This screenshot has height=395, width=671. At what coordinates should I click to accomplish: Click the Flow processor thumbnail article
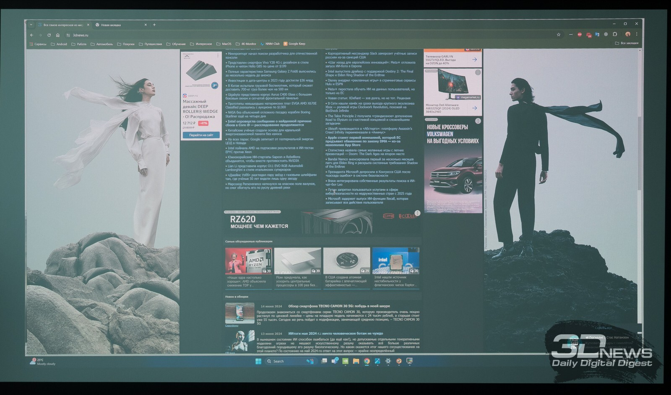(298, 261)
